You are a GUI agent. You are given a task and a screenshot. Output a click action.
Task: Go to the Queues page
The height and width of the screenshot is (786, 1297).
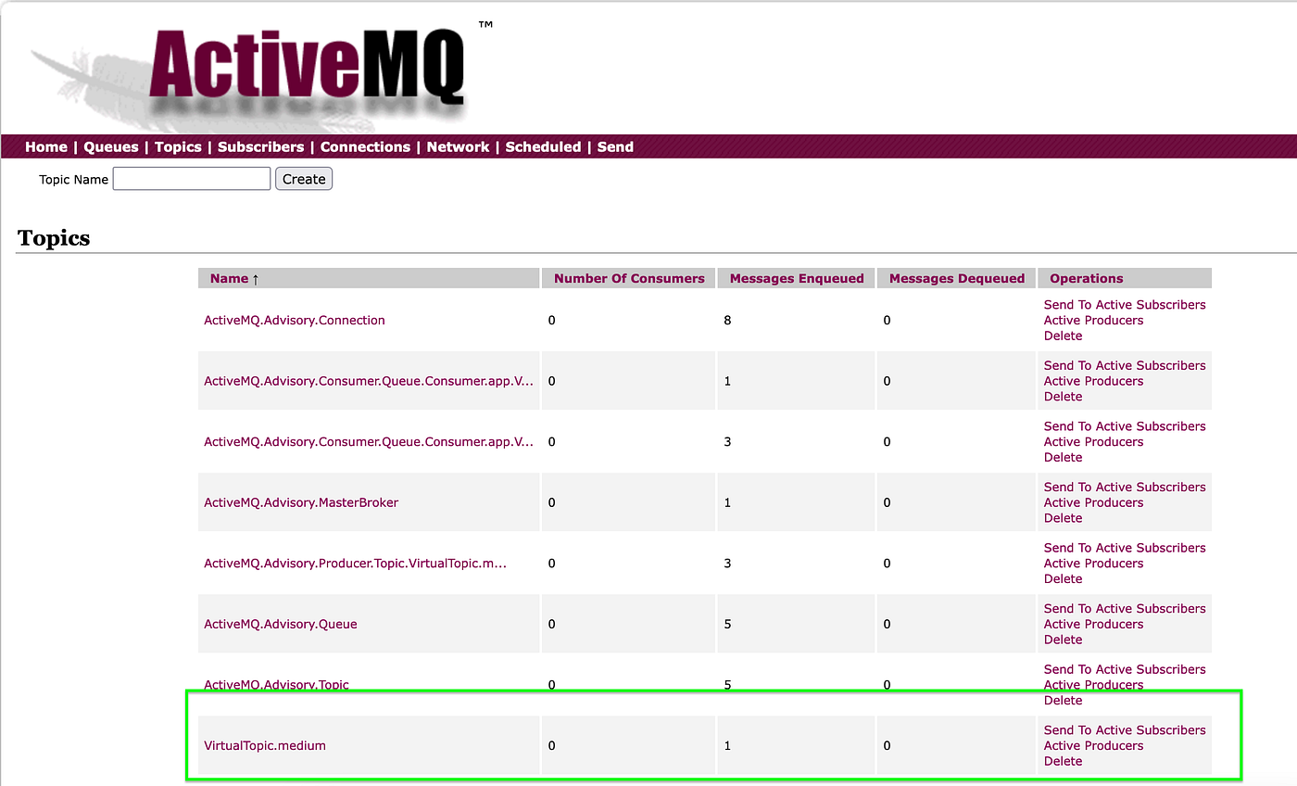pos(111,146)
